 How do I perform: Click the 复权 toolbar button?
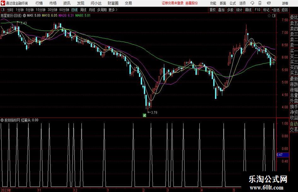(x=213, y=10)
